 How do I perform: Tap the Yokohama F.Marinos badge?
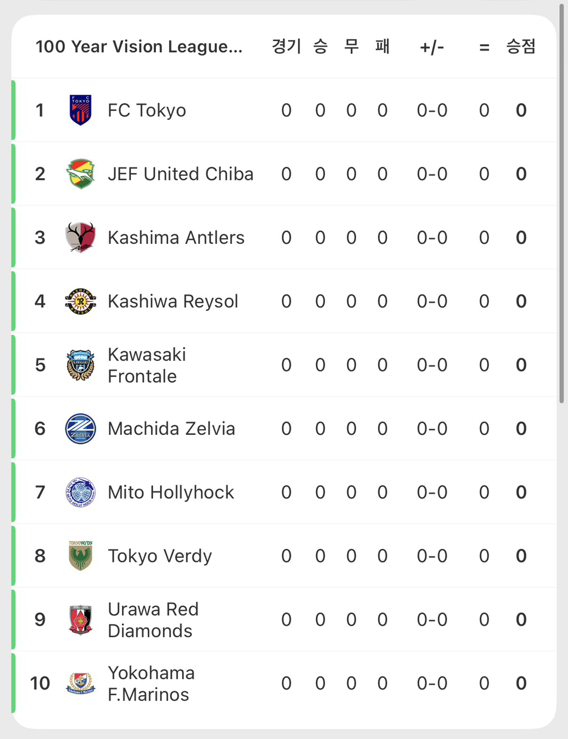[80, 683]
